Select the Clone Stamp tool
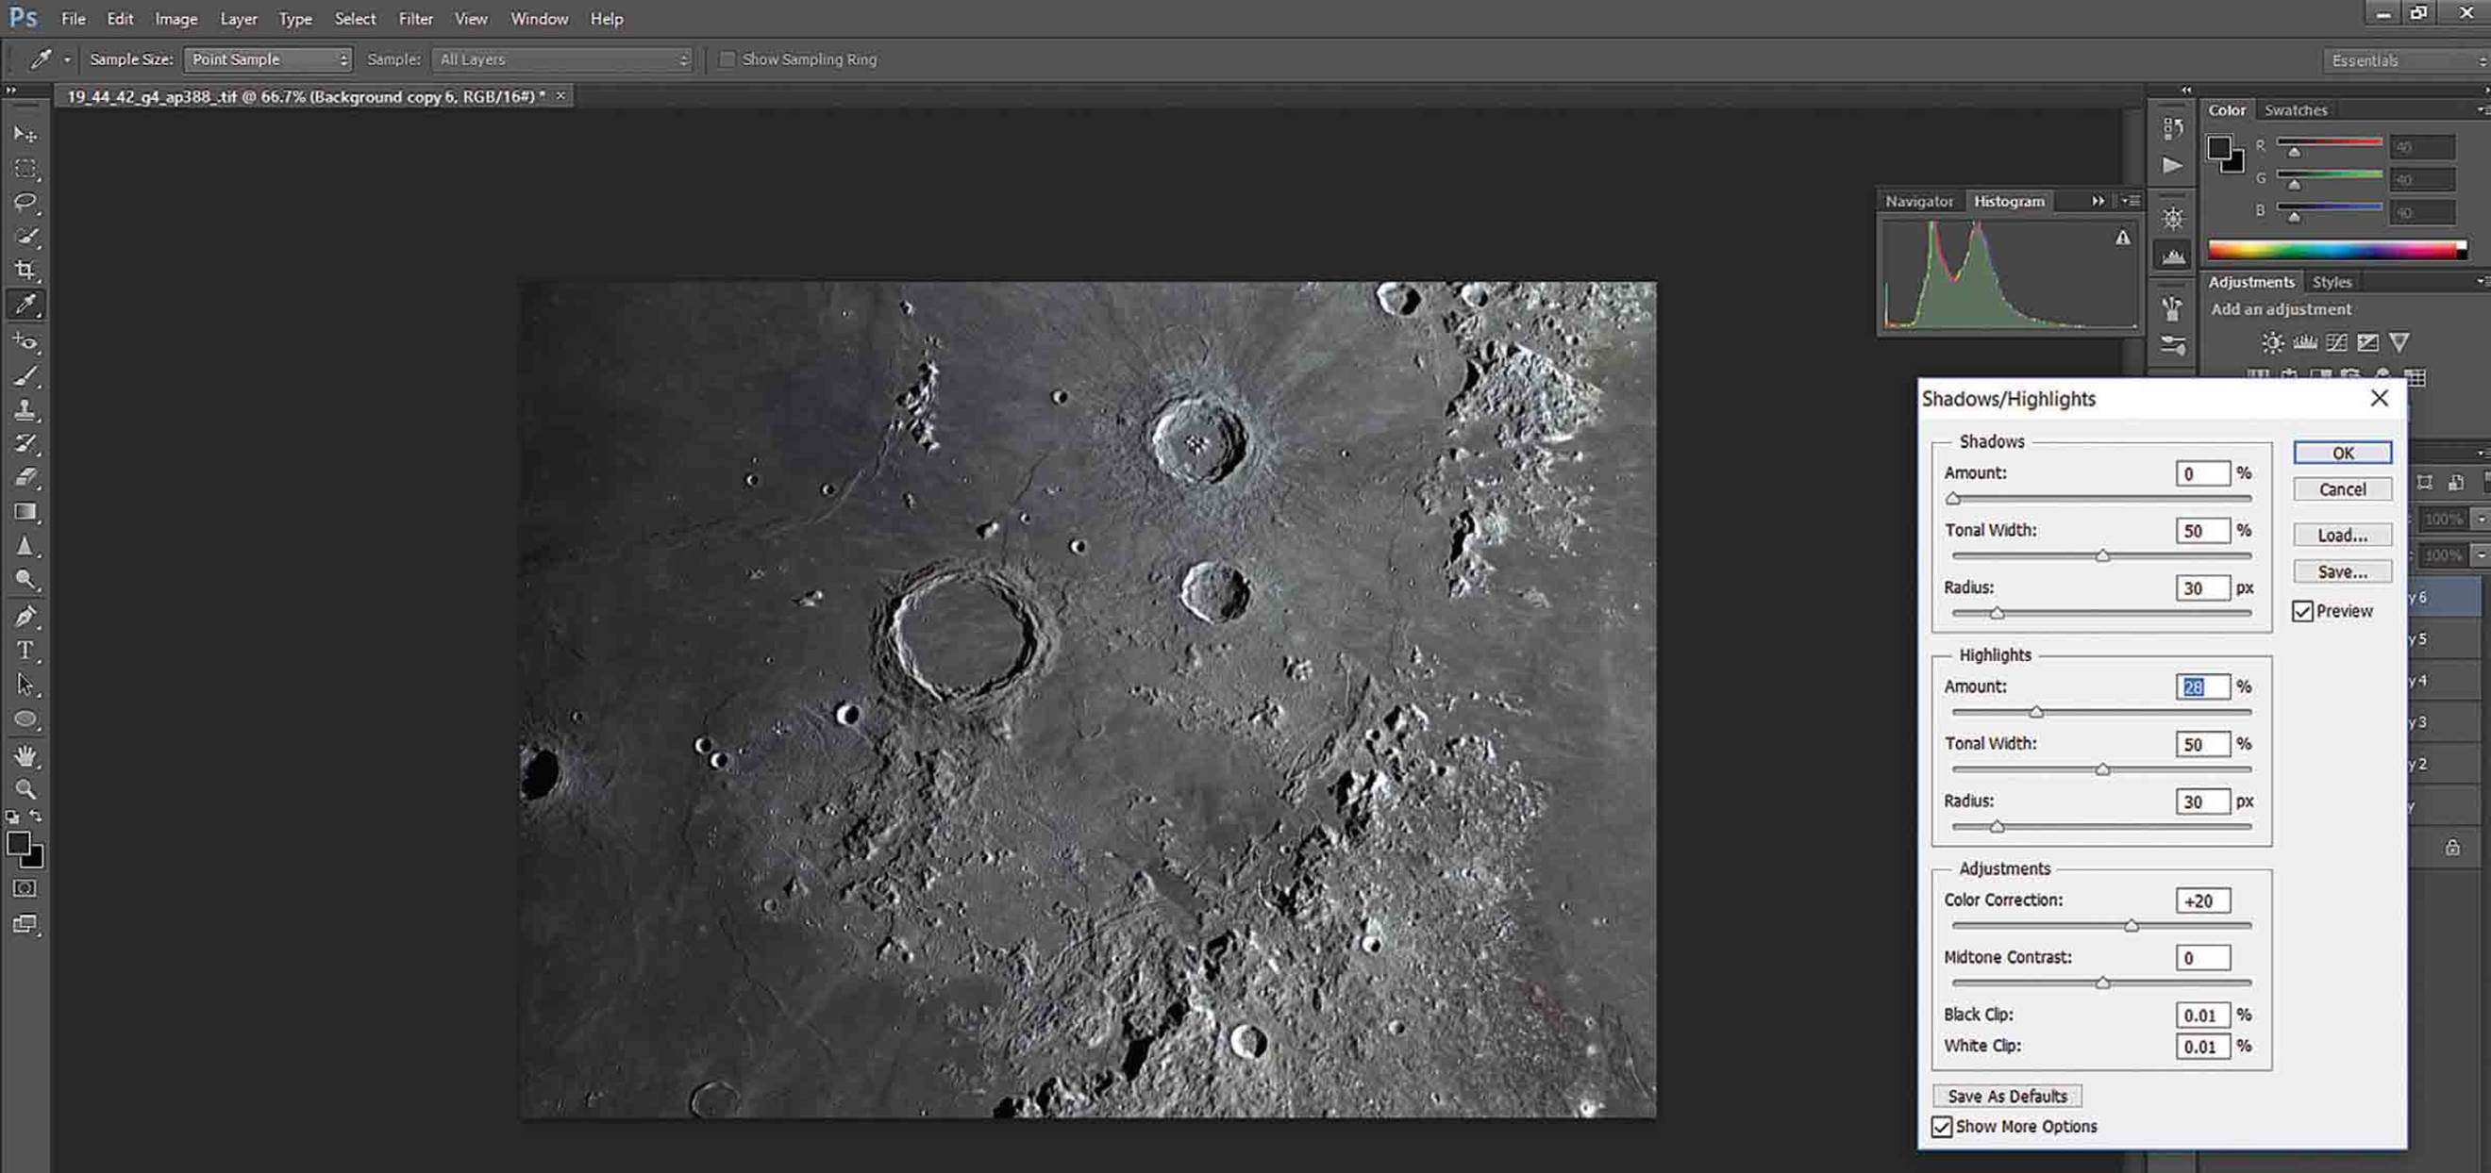 point(25,409)
